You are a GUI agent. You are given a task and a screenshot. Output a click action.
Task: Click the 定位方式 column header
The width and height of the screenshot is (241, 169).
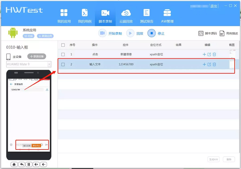pyautogui.click(x=156, y=45)
